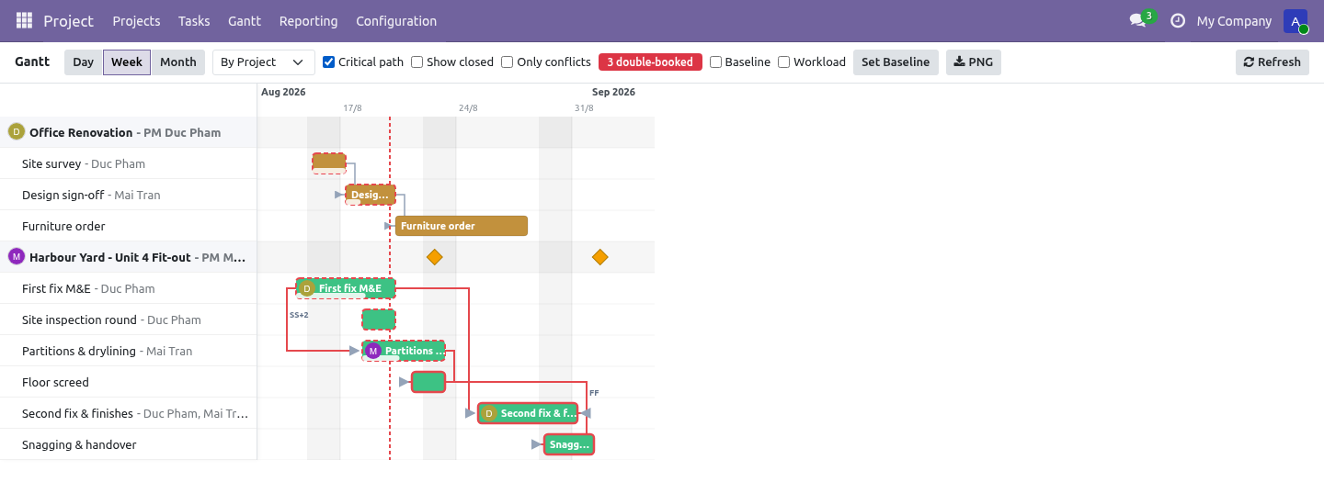Click the Furniture order row label
The width and height of the screenshot is (1324, 482).
pyautogui.click(x=63, y=226)
